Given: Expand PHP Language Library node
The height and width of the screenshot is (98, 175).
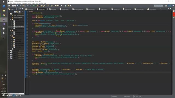Looking at the screenshot, I should (x=10, y=16).
